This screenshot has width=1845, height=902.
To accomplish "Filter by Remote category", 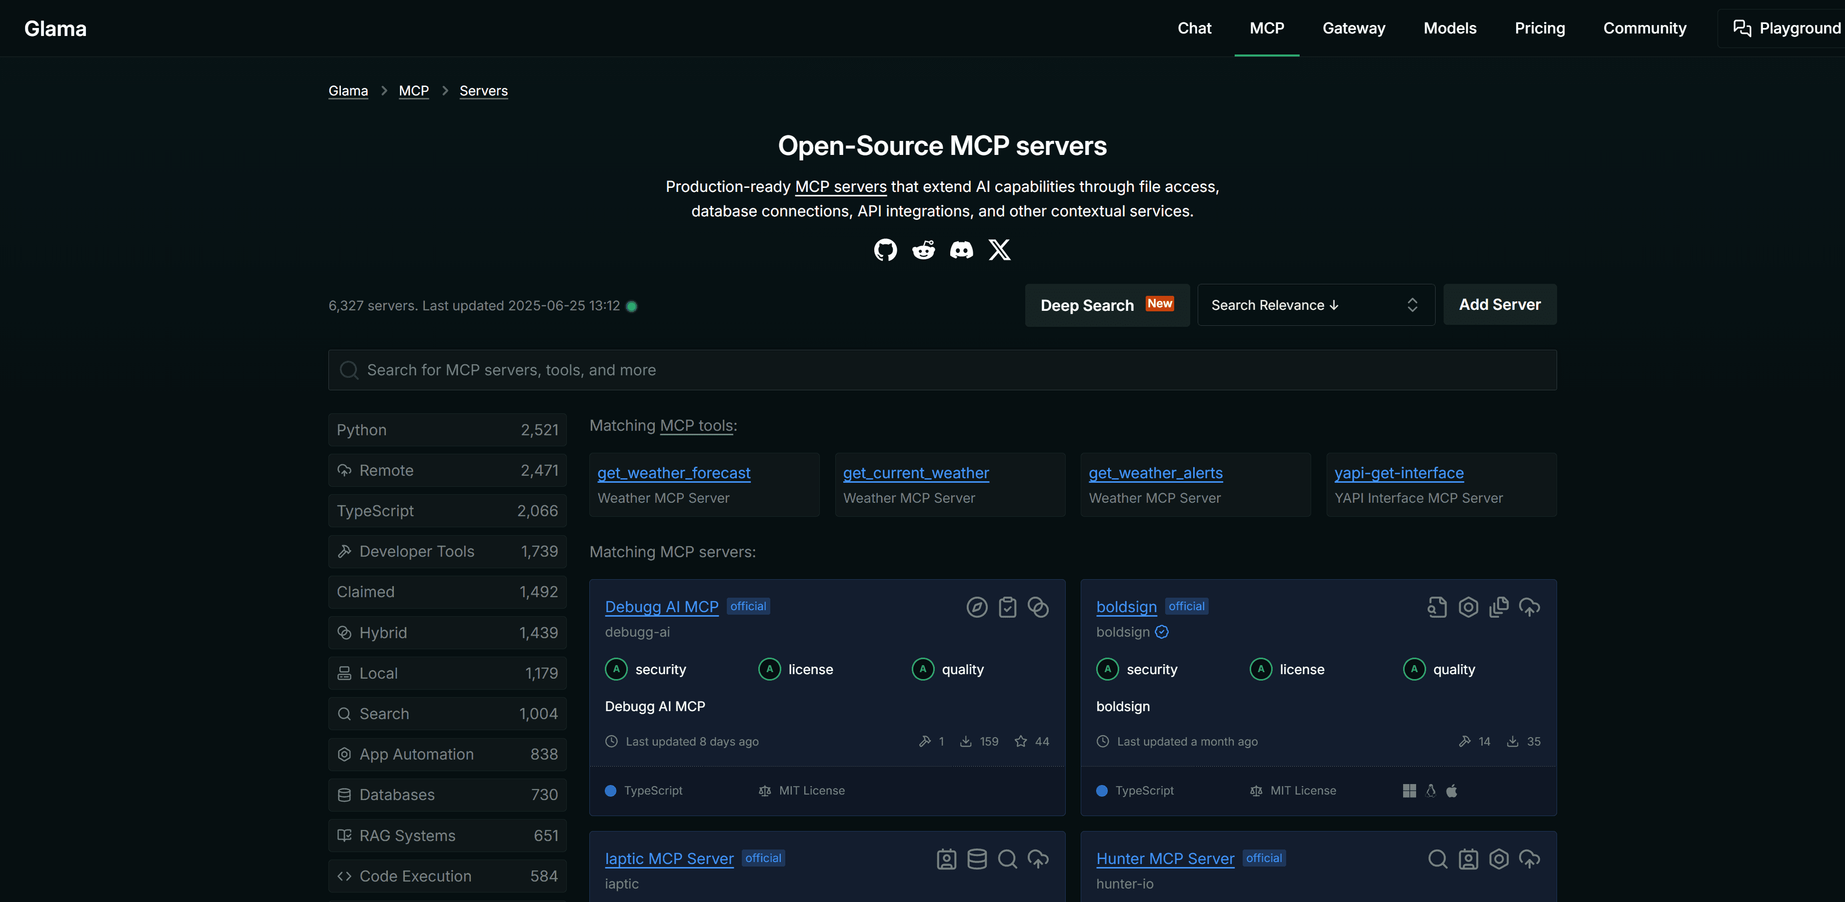I will (447, 470).
